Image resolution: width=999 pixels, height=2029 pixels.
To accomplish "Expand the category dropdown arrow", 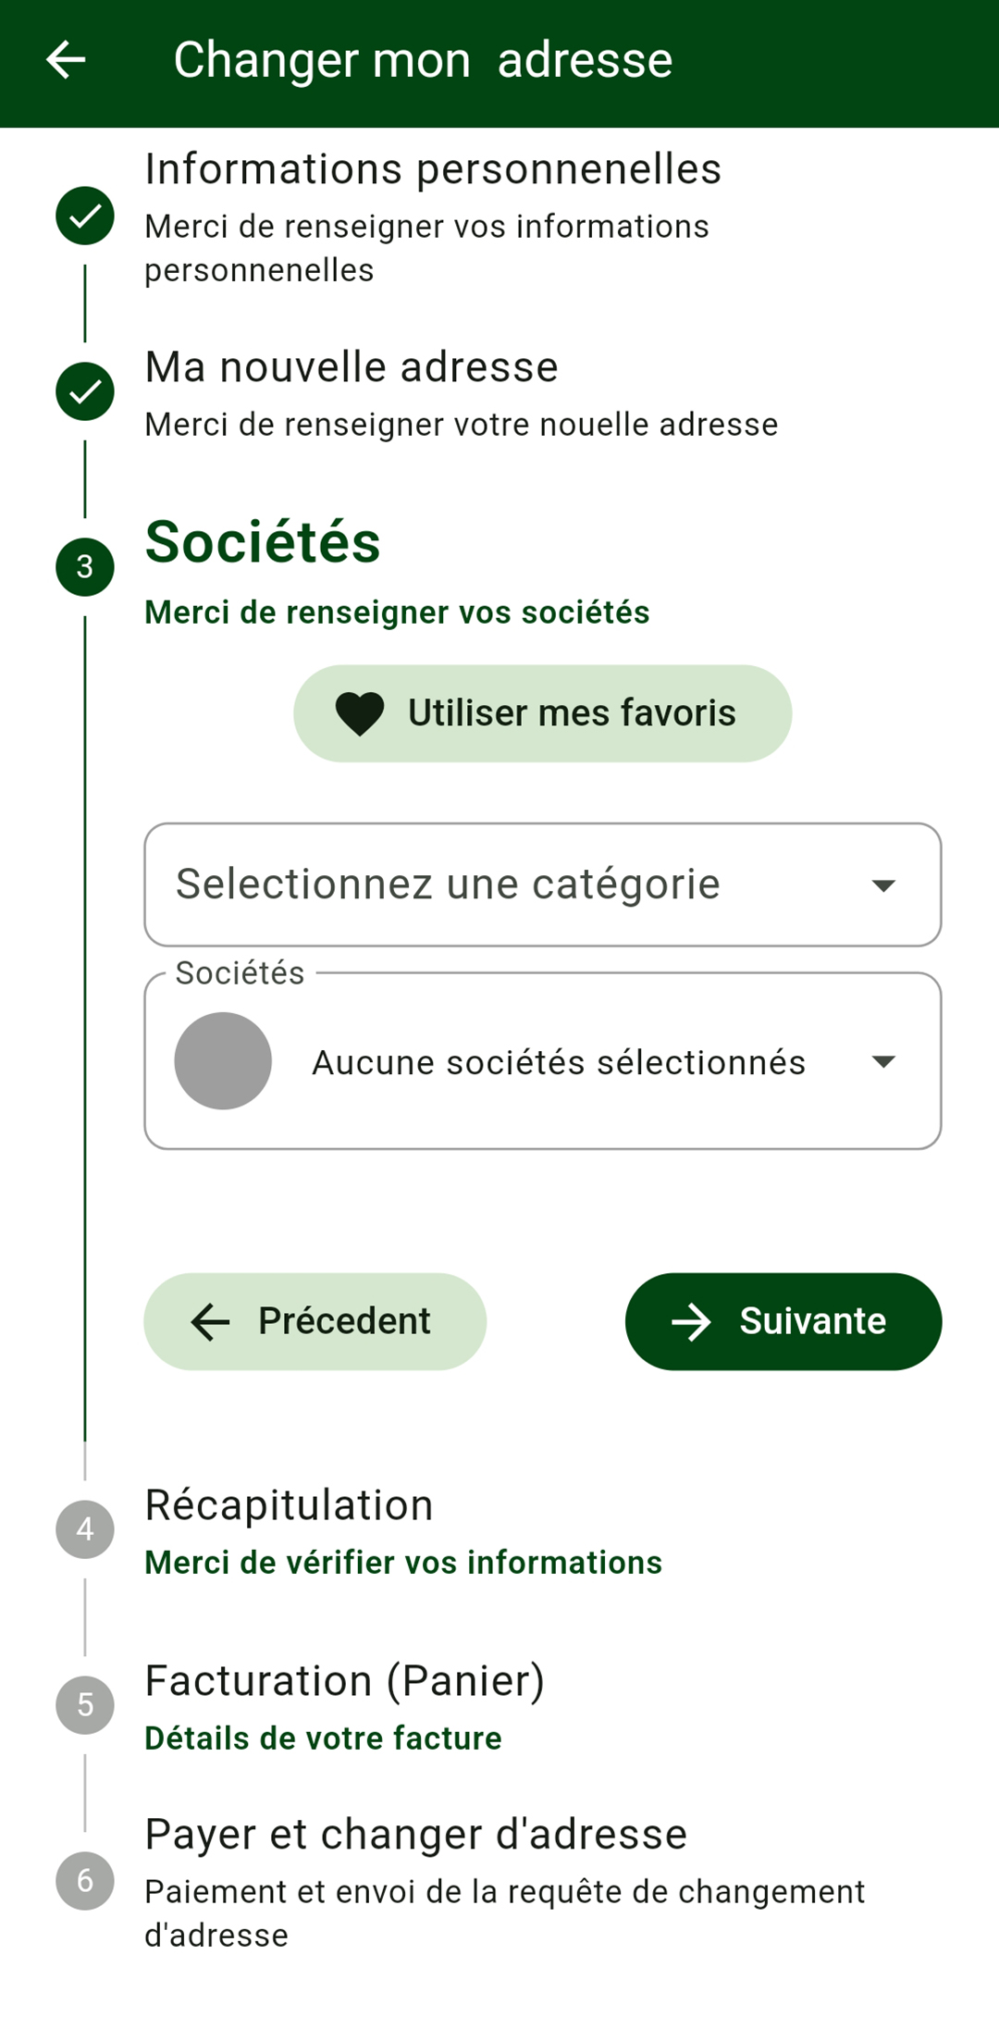I will (883, 885).
